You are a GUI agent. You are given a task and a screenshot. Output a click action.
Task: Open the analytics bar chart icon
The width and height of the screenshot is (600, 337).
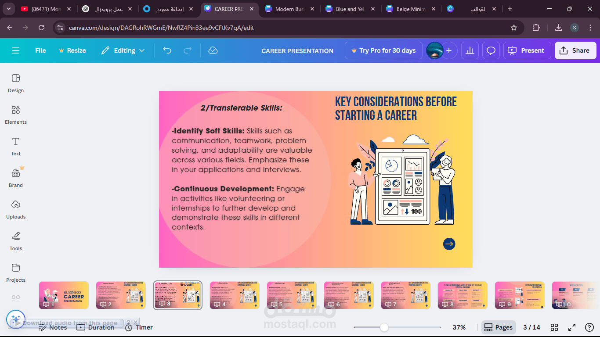click(x=470, y=50)
